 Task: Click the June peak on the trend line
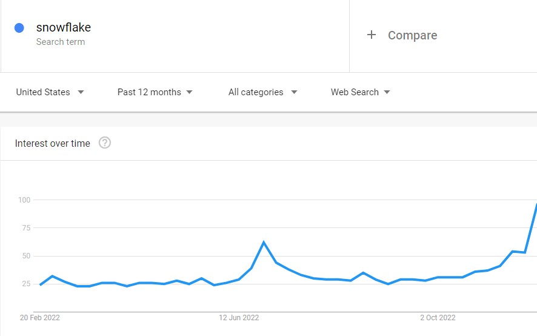[x=264, y=242]
